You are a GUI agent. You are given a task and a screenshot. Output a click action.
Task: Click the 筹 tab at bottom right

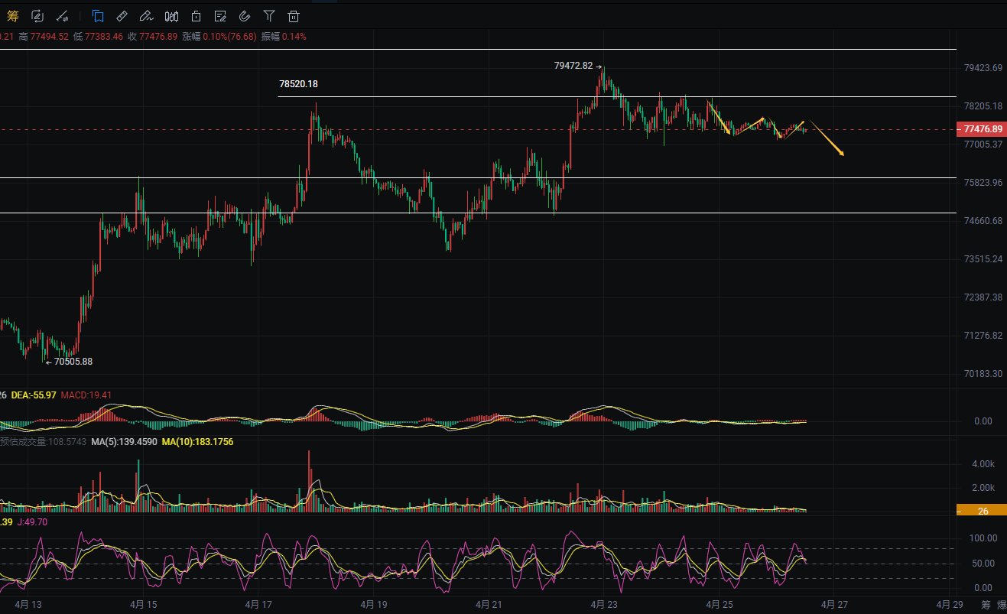click(985, 604)
